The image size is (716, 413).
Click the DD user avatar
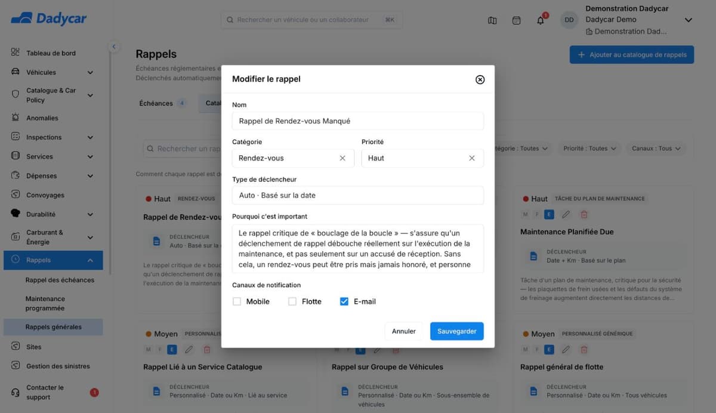pos(569,20)
